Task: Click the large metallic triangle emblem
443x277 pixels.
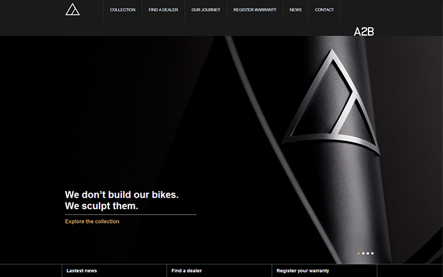Action: (331, 102)
